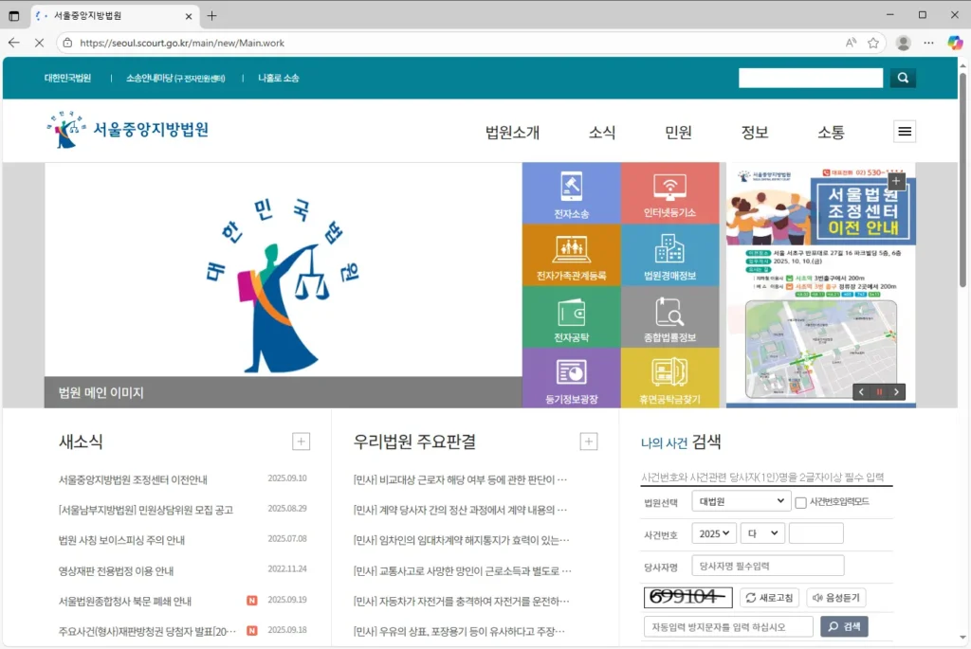Select the 종합법률정보 legal search icon

click(670, 316)
